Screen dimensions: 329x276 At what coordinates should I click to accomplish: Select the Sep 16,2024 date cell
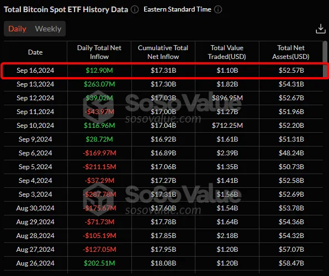click(35, 71)
